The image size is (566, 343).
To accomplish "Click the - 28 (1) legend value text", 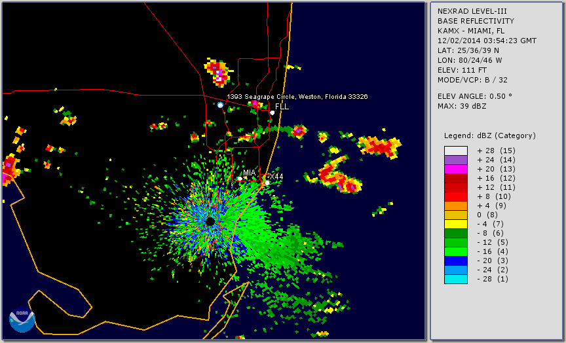I will [x=493, y=279].
